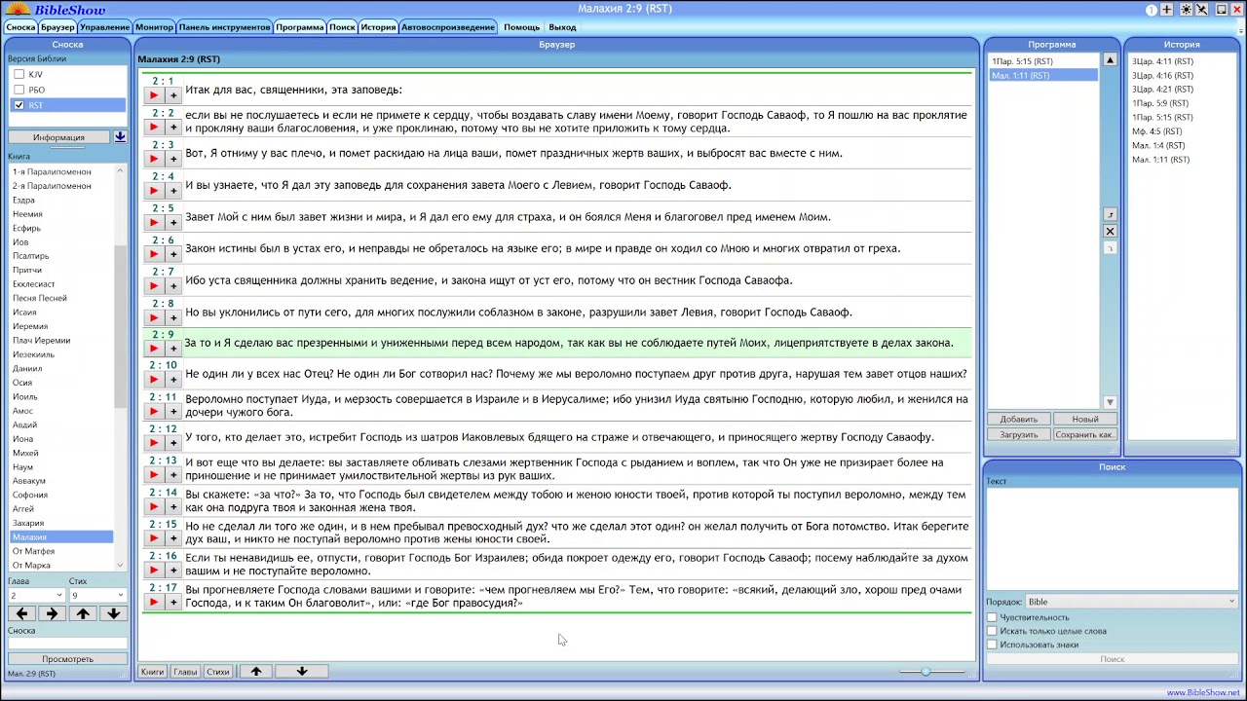1247x701 pixels.
Task: Play verse 2:1 with the red arrow
Action: (x=153, y=95)
